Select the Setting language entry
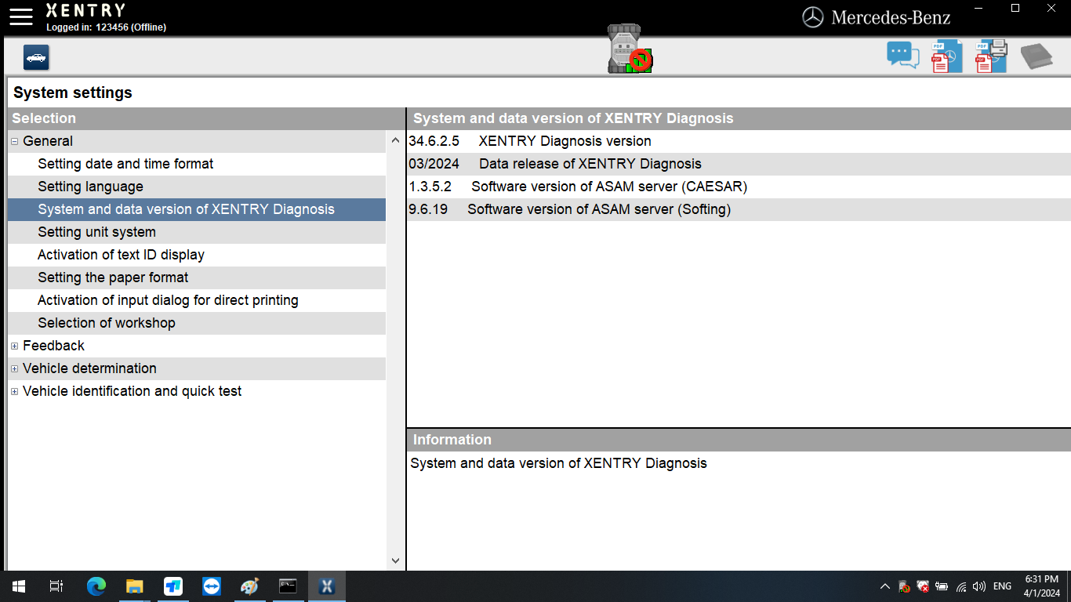Viewport: 1071px width, 602px height. (x=90, y=187)
